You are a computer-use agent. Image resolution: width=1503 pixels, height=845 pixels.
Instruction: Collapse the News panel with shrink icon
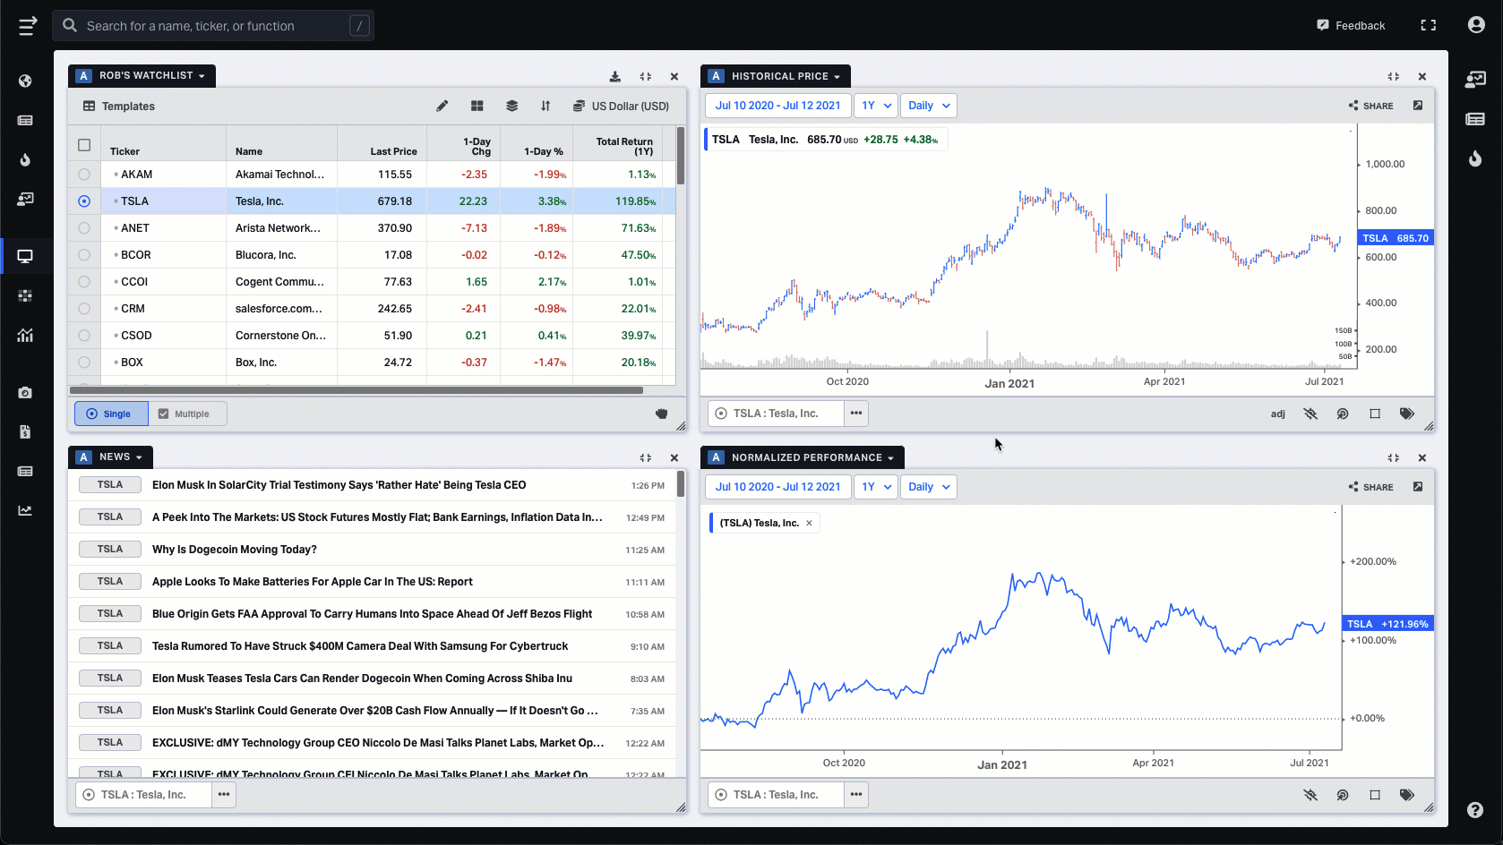click(646, 458)
